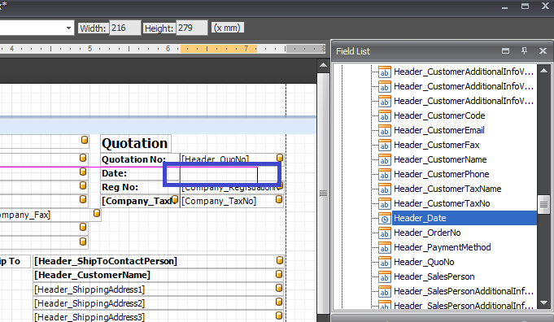Screen dimensions: 554x322
Task: Click the design canvas scroll-up arrow
Action: tap(323, 65)
